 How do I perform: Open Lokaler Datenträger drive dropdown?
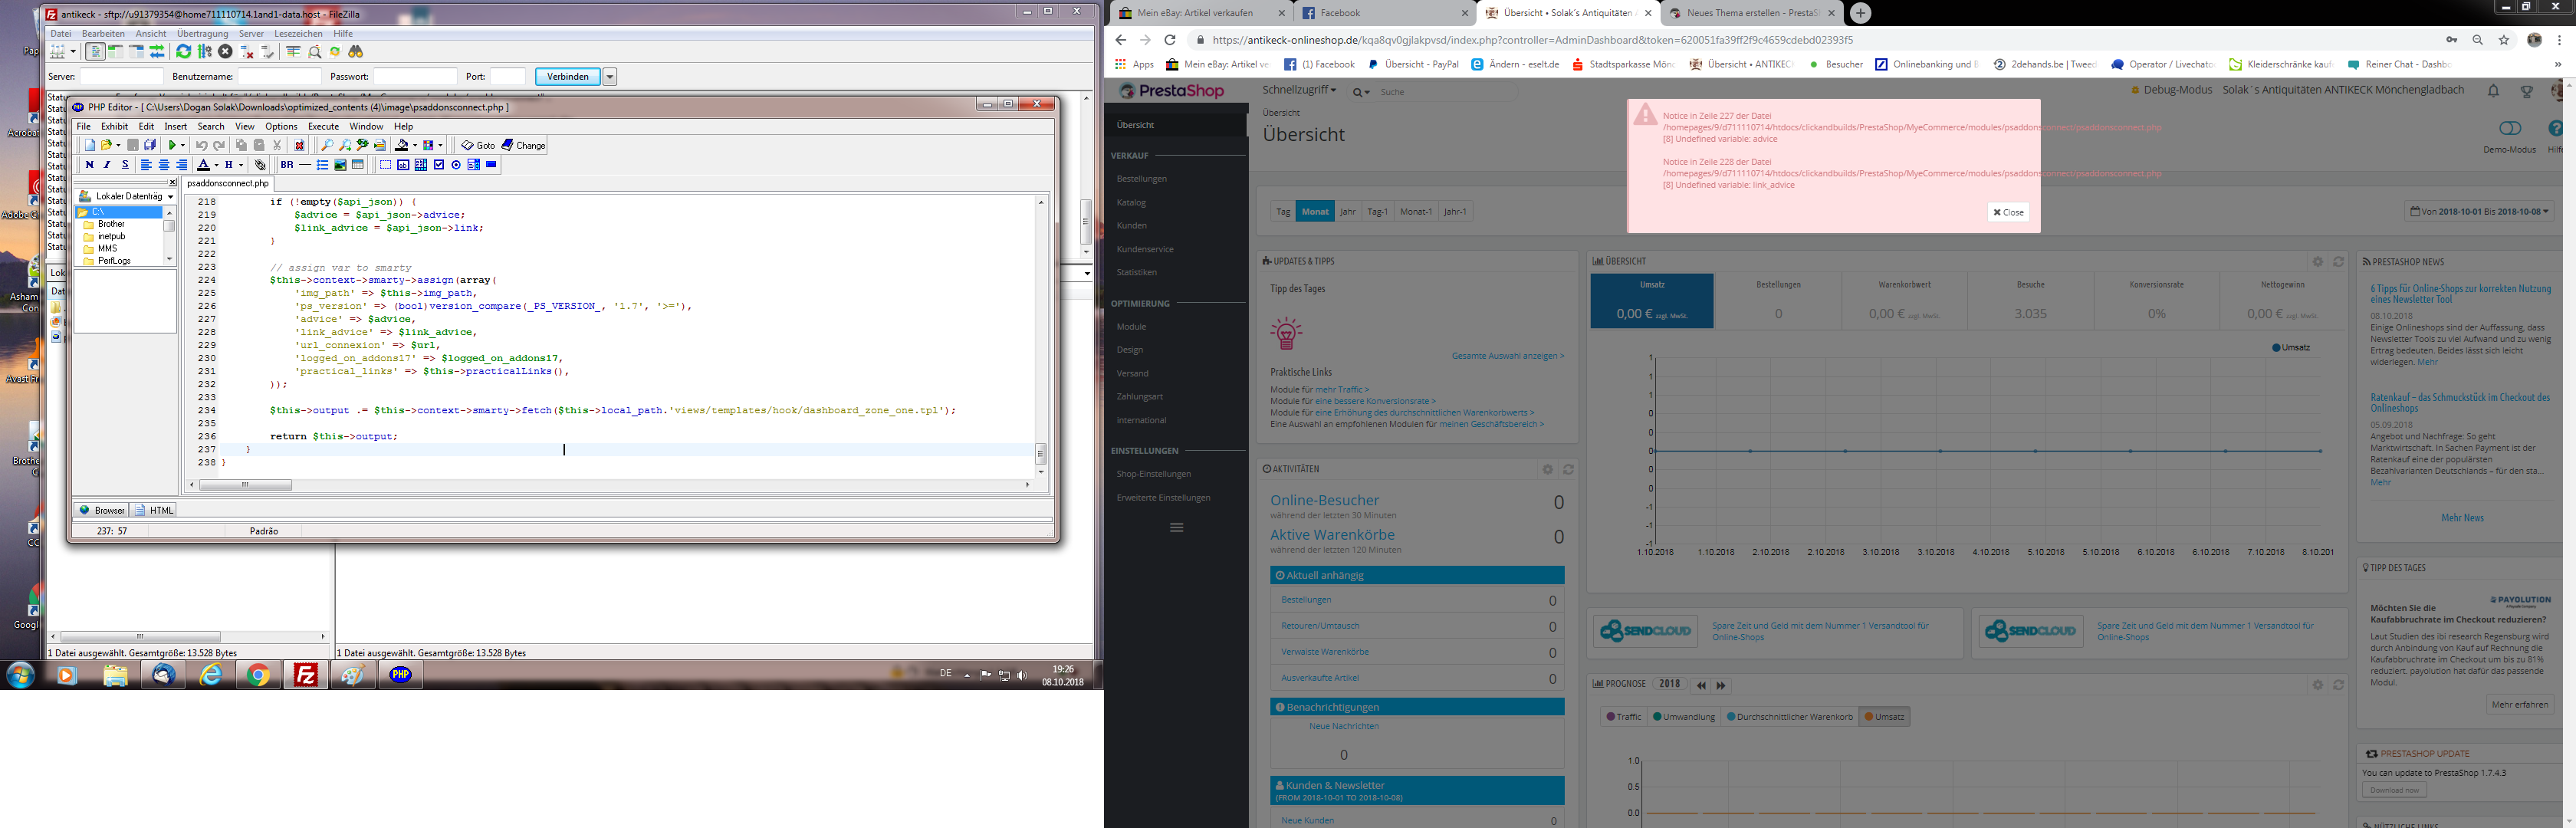click(x=171, y=197)
